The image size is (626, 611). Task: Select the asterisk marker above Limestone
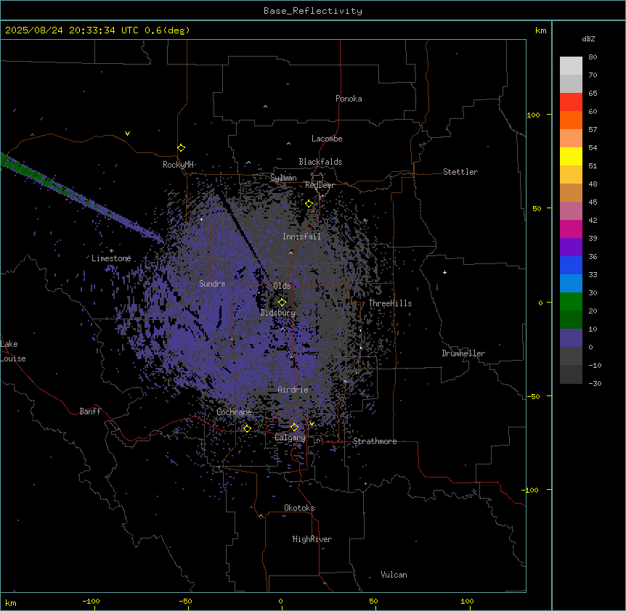111,251
